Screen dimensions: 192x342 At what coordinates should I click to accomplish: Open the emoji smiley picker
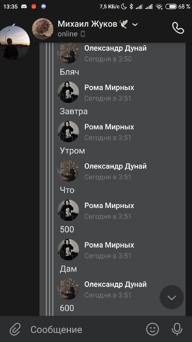click(x=152, y=329)
